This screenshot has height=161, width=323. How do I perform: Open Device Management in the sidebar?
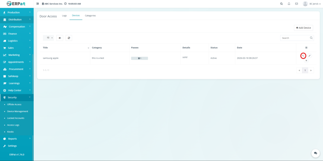tap(18, 111)
